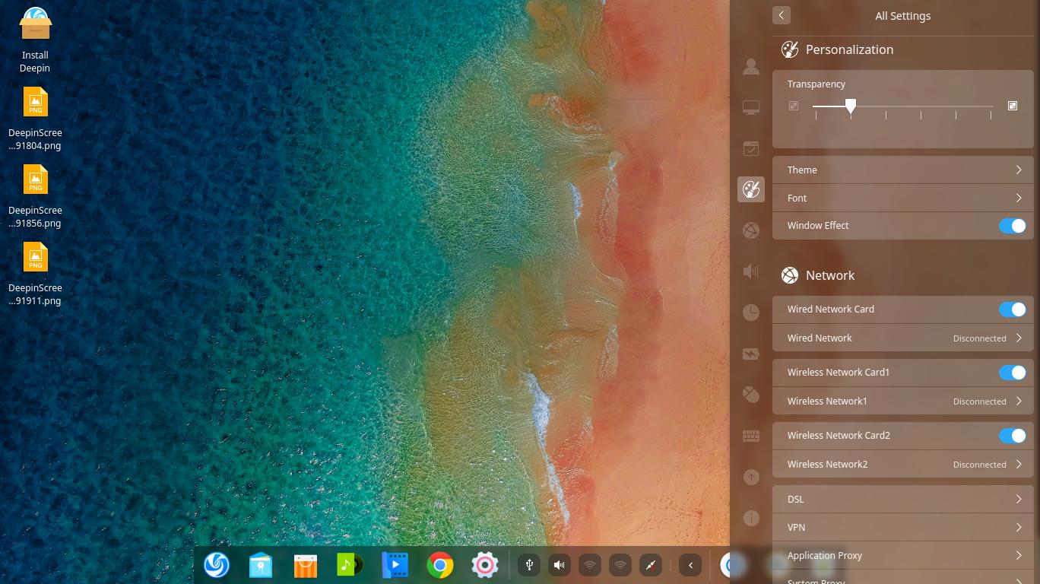Open the Display settings icon
Screen dimensions: 1040x584
tap(751, 107)
